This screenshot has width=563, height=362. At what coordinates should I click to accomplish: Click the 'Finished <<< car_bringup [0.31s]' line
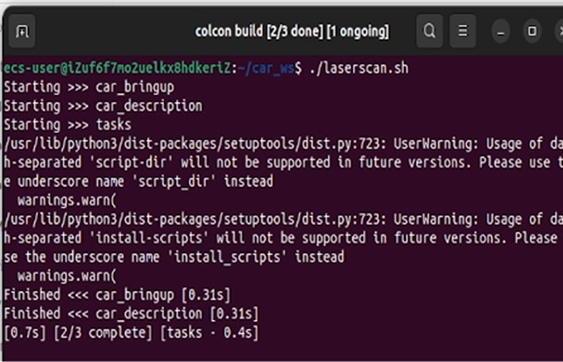(x=117, y=295)
